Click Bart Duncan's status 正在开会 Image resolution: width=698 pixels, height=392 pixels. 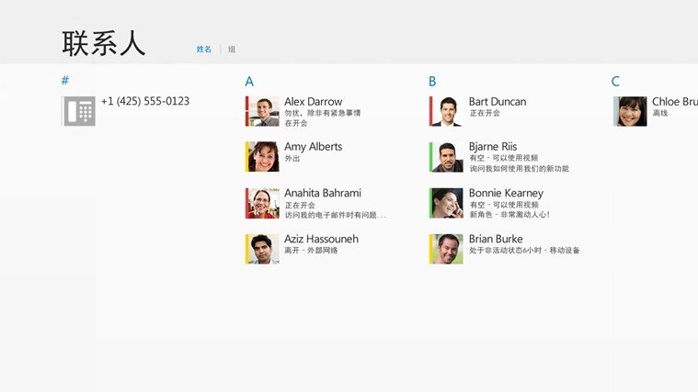pos(485,113)
